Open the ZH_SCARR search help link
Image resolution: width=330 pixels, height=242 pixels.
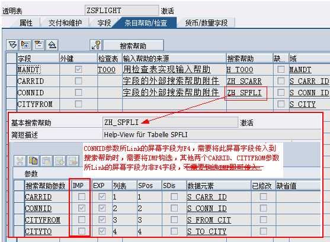point(244,81)
